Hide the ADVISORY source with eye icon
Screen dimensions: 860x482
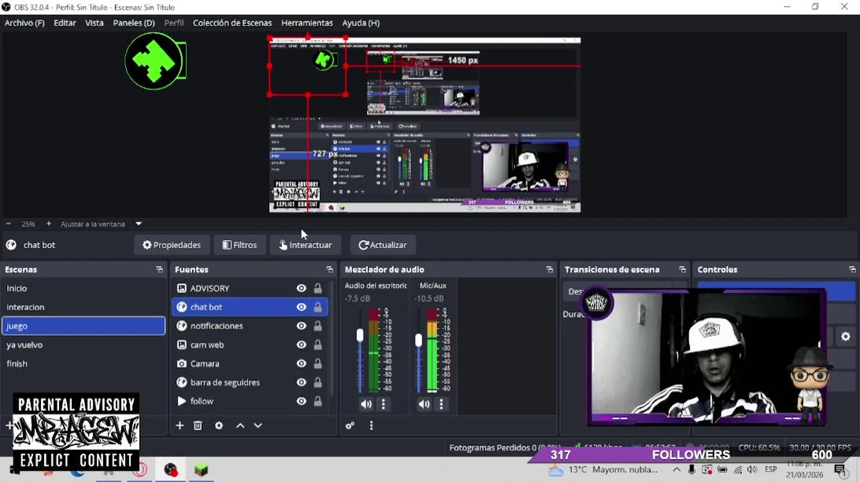(301, 288)
